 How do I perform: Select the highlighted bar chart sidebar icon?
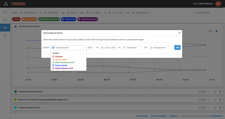(x=5, y=27)
